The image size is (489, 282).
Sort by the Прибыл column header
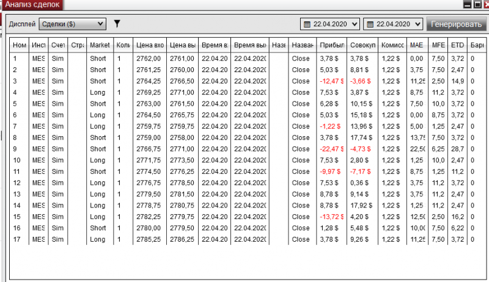332,45
